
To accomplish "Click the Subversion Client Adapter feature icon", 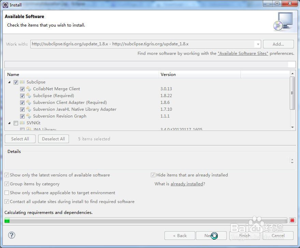I will 29,103.
